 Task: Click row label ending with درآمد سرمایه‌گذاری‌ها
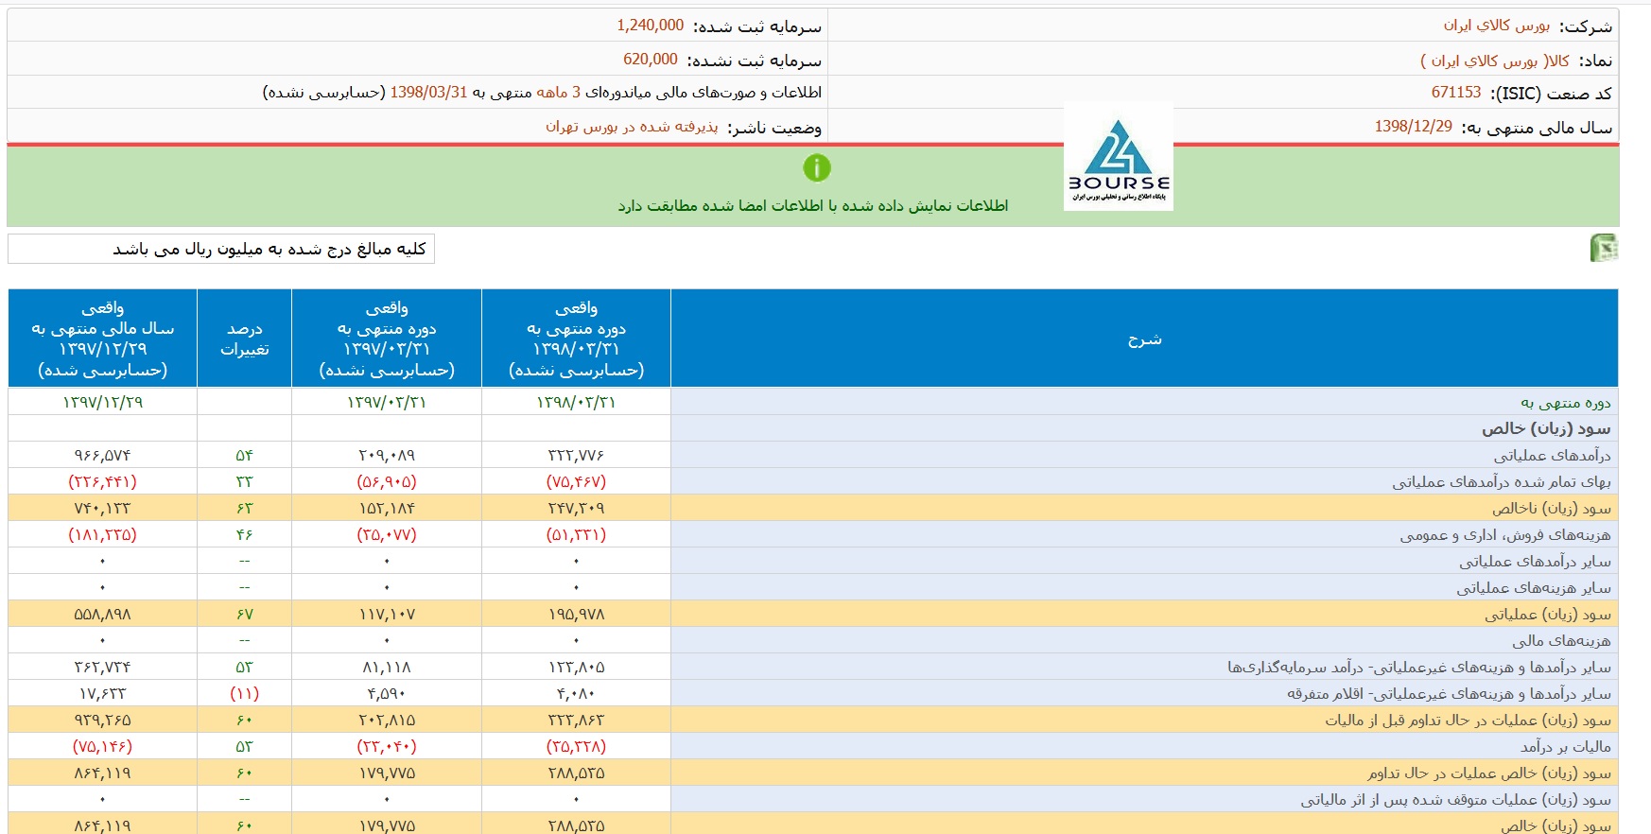pyautogui.click(x=1419, y=668)
